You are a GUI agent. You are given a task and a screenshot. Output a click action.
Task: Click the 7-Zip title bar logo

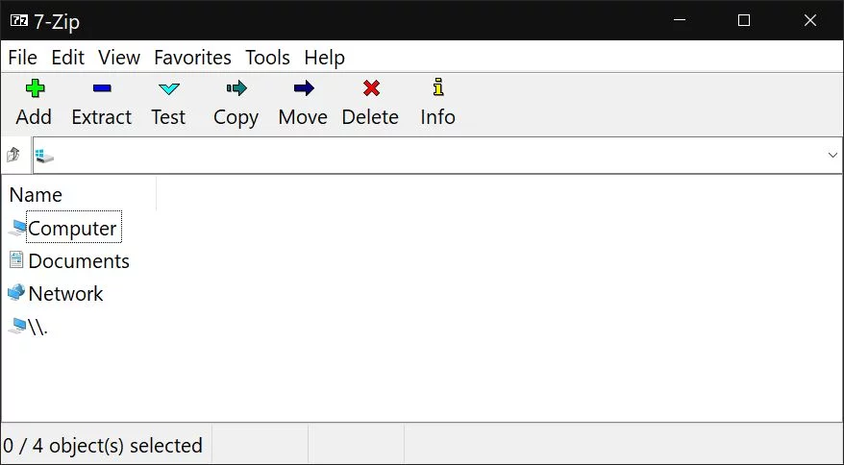19,21
